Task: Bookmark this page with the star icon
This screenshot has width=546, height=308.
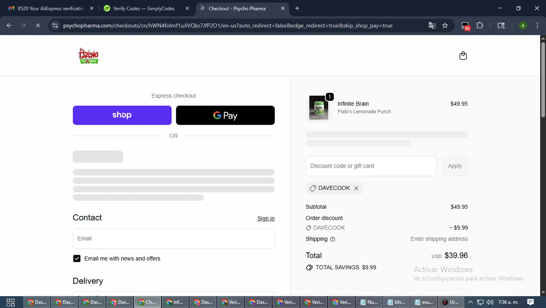Action: pyautogui.click(x=445, y=25)
